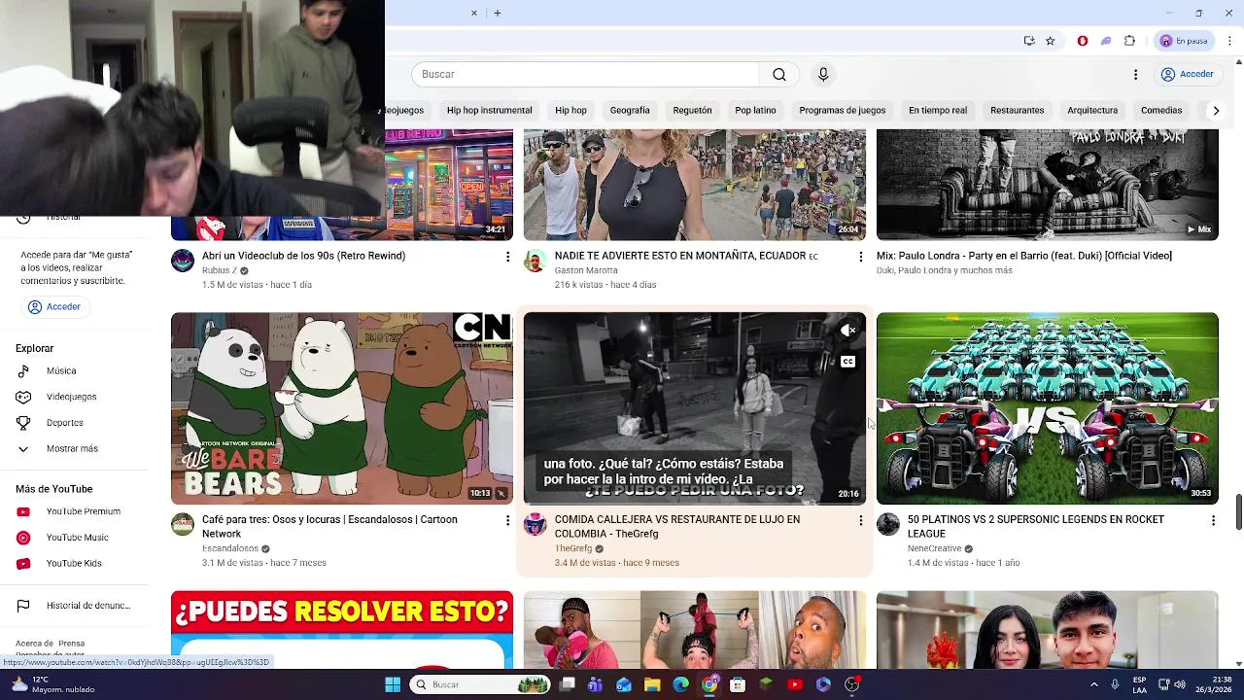This screenshot has height=700, width=1244.
Task: Select the Reguetón chip
Action: [x=692, y=110]
